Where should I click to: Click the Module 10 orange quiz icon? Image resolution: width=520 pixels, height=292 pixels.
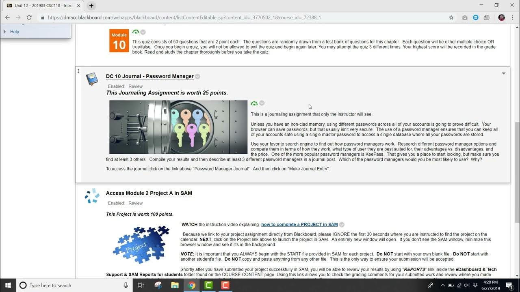coord(119,41)
